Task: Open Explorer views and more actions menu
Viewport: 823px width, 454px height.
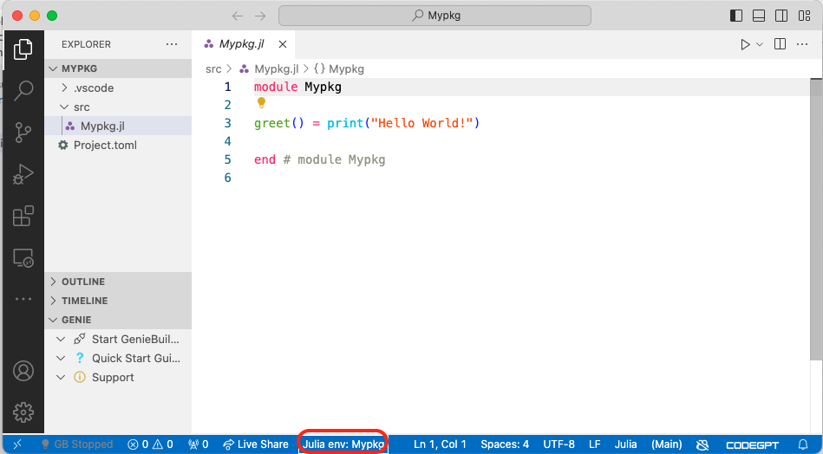Action: pyautogui.click(x=172, y=44)
